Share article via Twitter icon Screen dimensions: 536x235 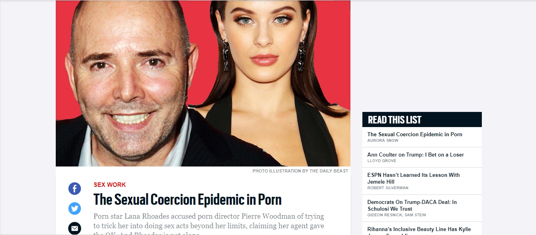[74, 208]
